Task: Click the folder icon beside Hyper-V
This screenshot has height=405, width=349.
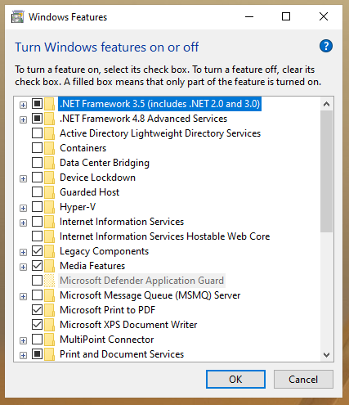Action: (x=49, y=207)
